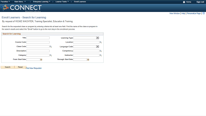Open the Personalize Page link
Image resolution: width=206 pixels, height=116 pixels.
coord(194,14)
